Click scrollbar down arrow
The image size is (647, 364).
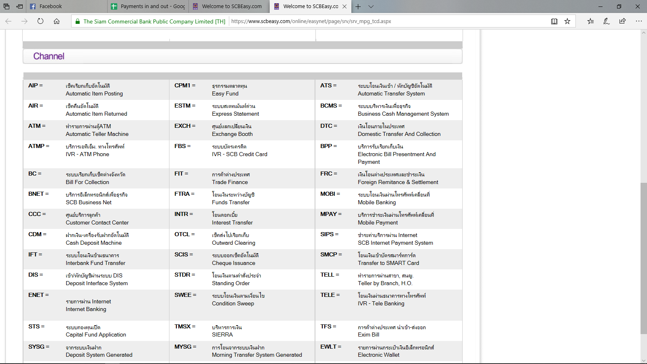[x=643, y=361]
